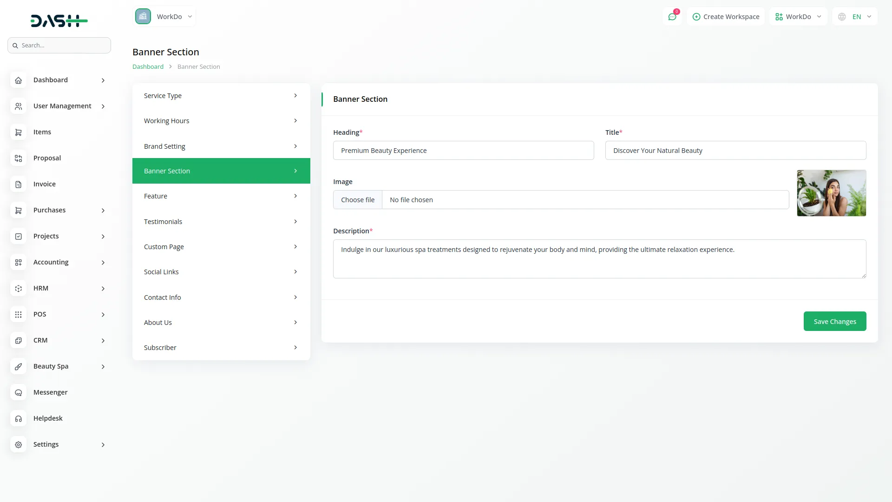Click the DASH logo
This screenshot has width=892, height=502.
[x=59, y=21]
